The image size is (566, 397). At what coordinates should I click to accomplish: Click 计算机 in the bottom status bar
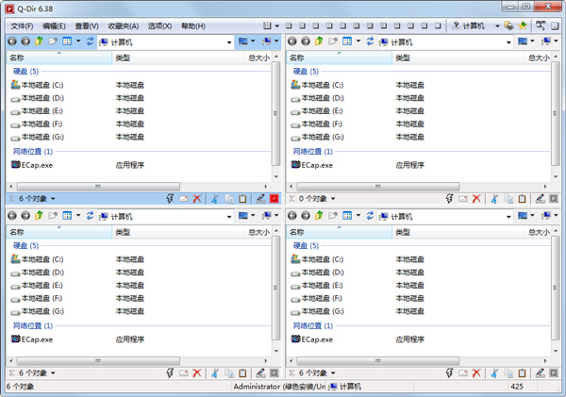pyautogui.click(x=345, y=387)
